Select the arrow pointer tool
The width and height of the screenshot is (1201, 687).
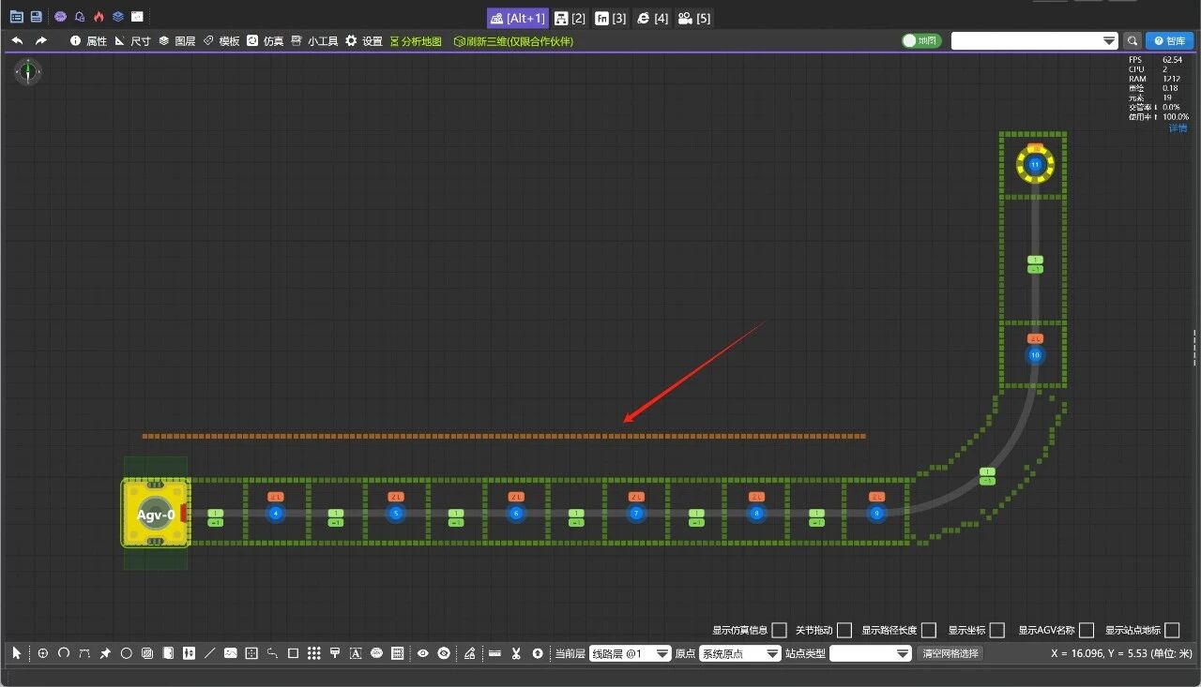click(x=16, y=653)
